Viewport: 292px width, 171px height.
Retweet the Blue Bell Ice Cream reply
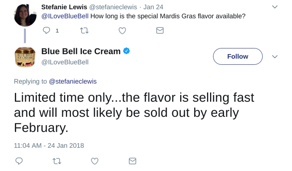click(57, 161)
